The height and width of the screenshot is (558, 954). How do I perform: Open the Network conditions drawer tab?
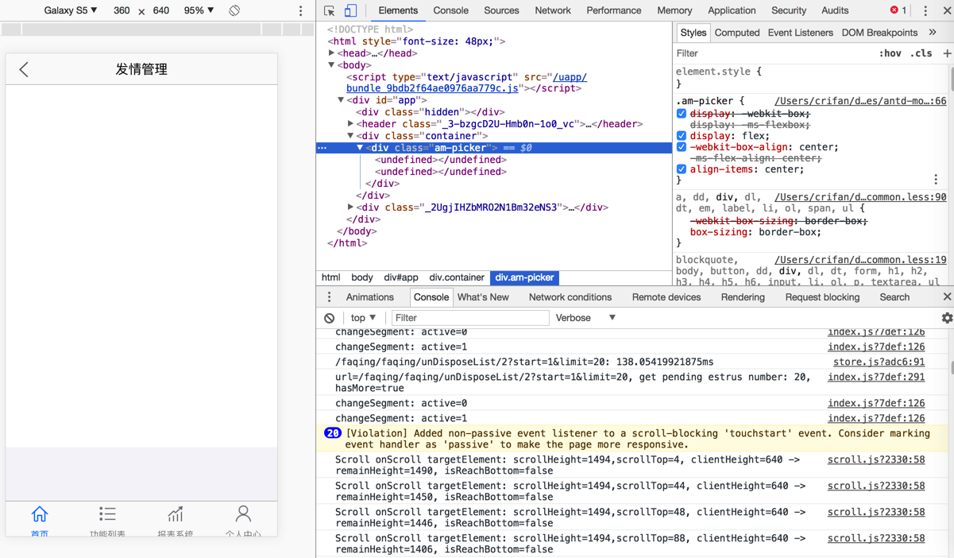point(570,297)
